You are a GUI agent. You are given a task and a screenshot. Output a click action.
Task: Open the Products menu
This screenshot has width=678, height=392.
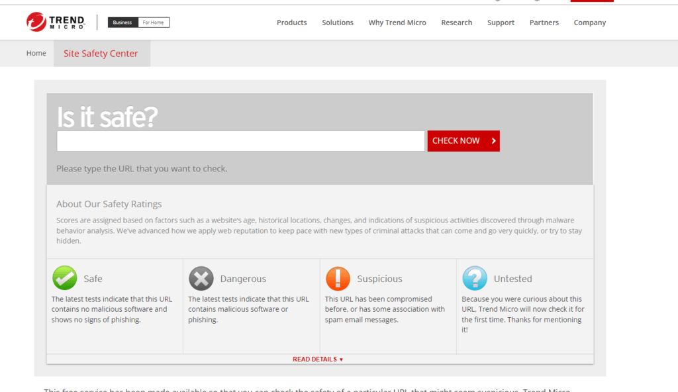tap(292, 23)
